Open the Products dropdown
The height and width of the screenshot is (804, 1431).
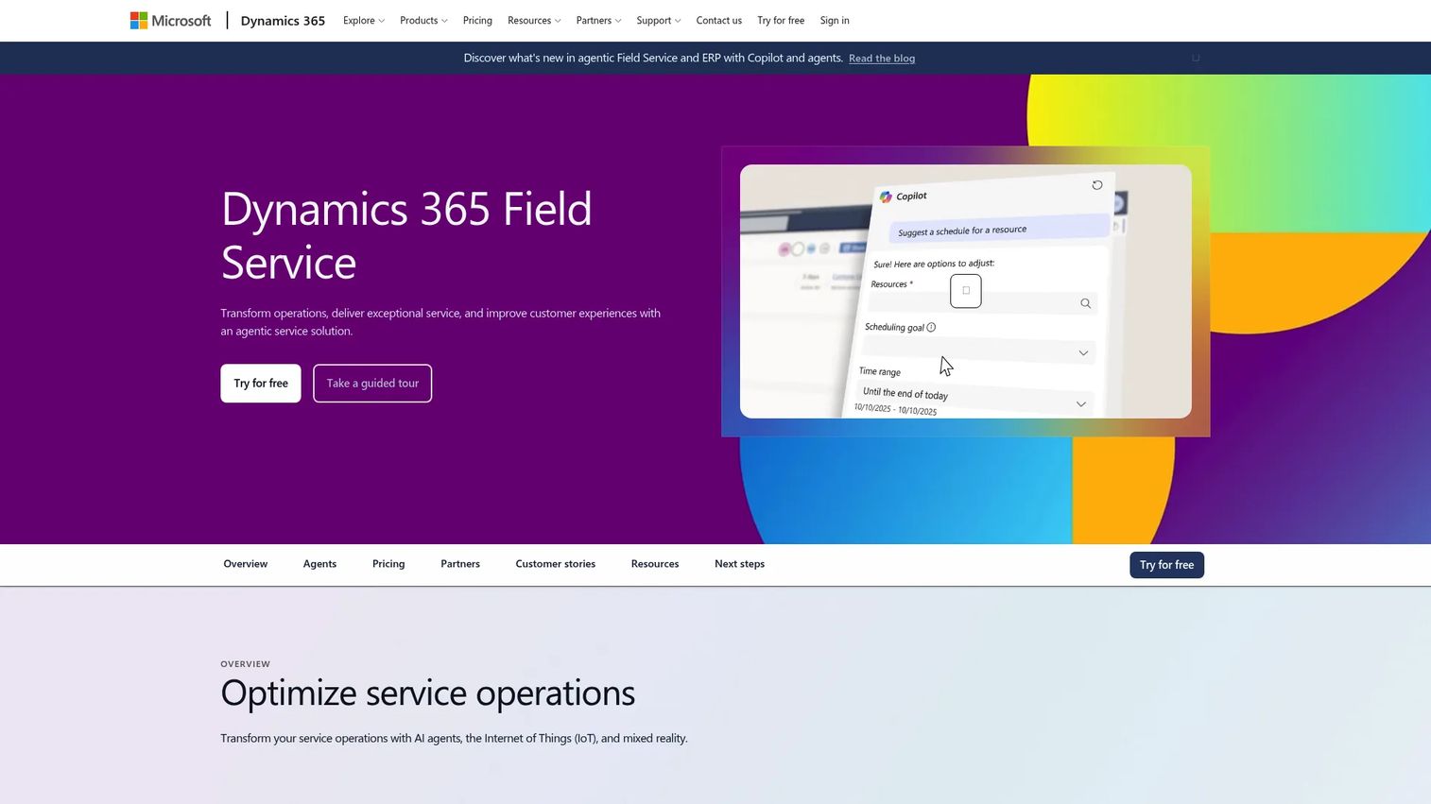coord(423,21)
